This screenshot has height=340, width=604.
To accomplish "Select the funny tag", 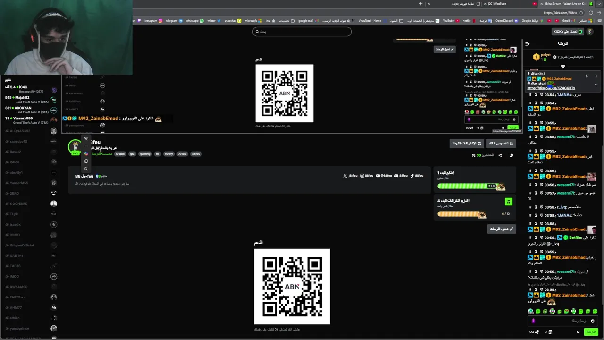I will click(x=169, y=154).
